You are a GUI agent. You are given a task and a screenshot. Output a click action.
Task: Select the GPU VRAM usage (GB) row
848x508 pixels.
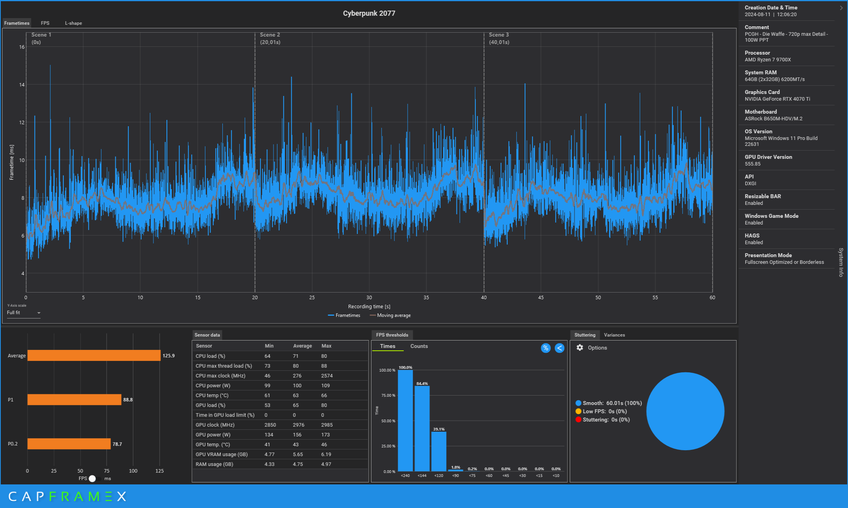pos(280,454)
